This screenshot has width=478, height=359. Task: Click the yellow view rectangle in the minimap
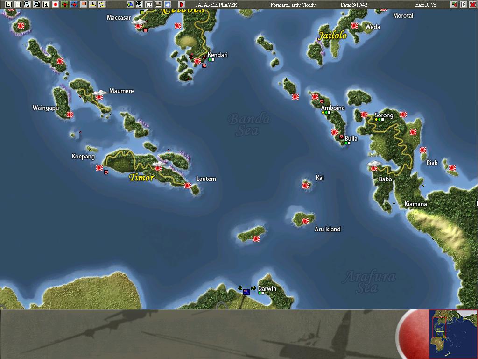tap(440, 335)
